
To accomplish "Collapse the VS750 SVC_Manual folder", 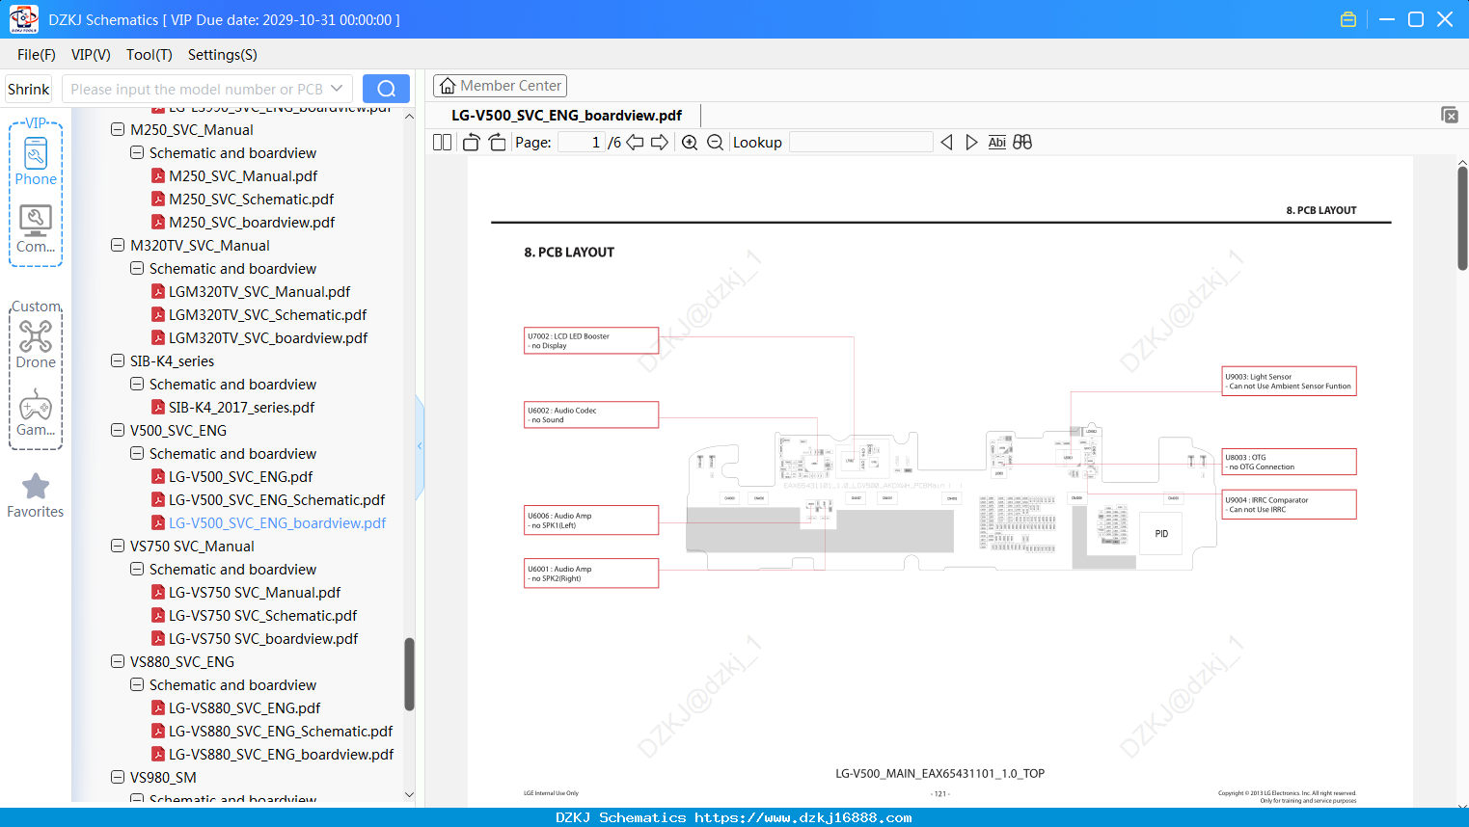I will (118, 546).
